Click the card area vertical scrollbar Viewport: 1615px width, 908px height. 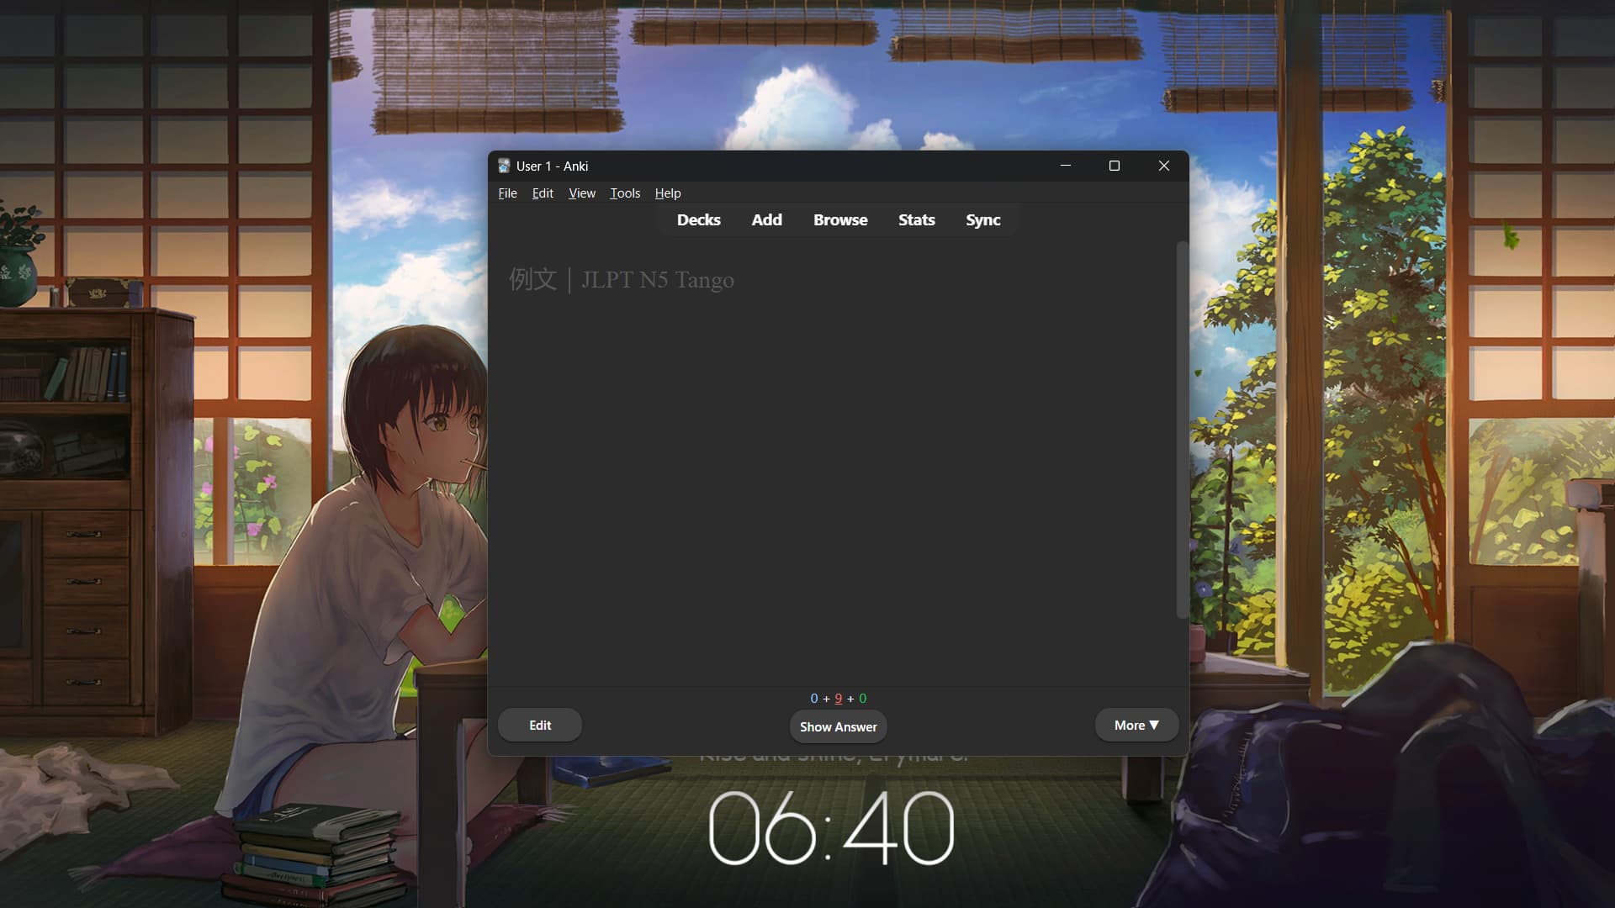1182,429
